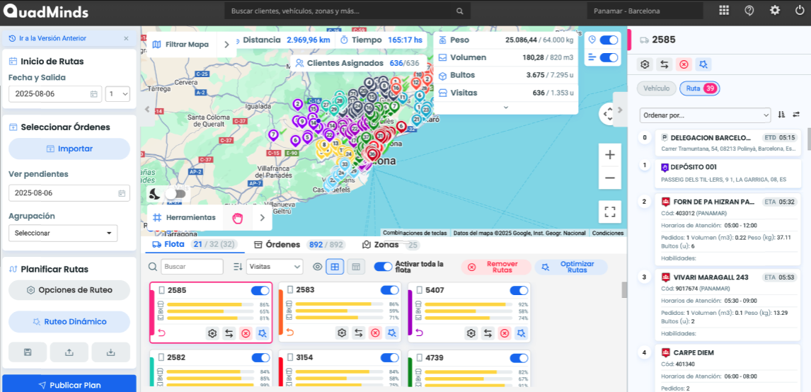Click the sort order icon next to Visitas

(x=238, y=267)
